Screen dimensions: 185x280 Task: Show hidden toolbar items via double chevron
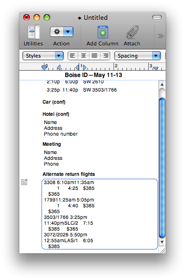click(160, 36)
